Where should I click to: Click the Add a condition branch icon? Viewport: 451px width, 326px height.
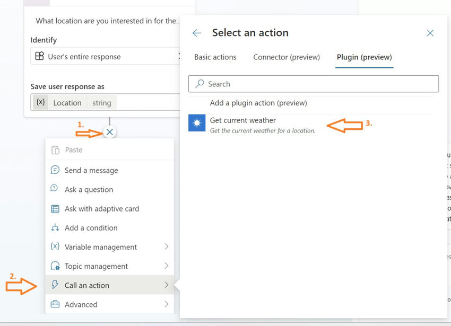coord(55,228)
